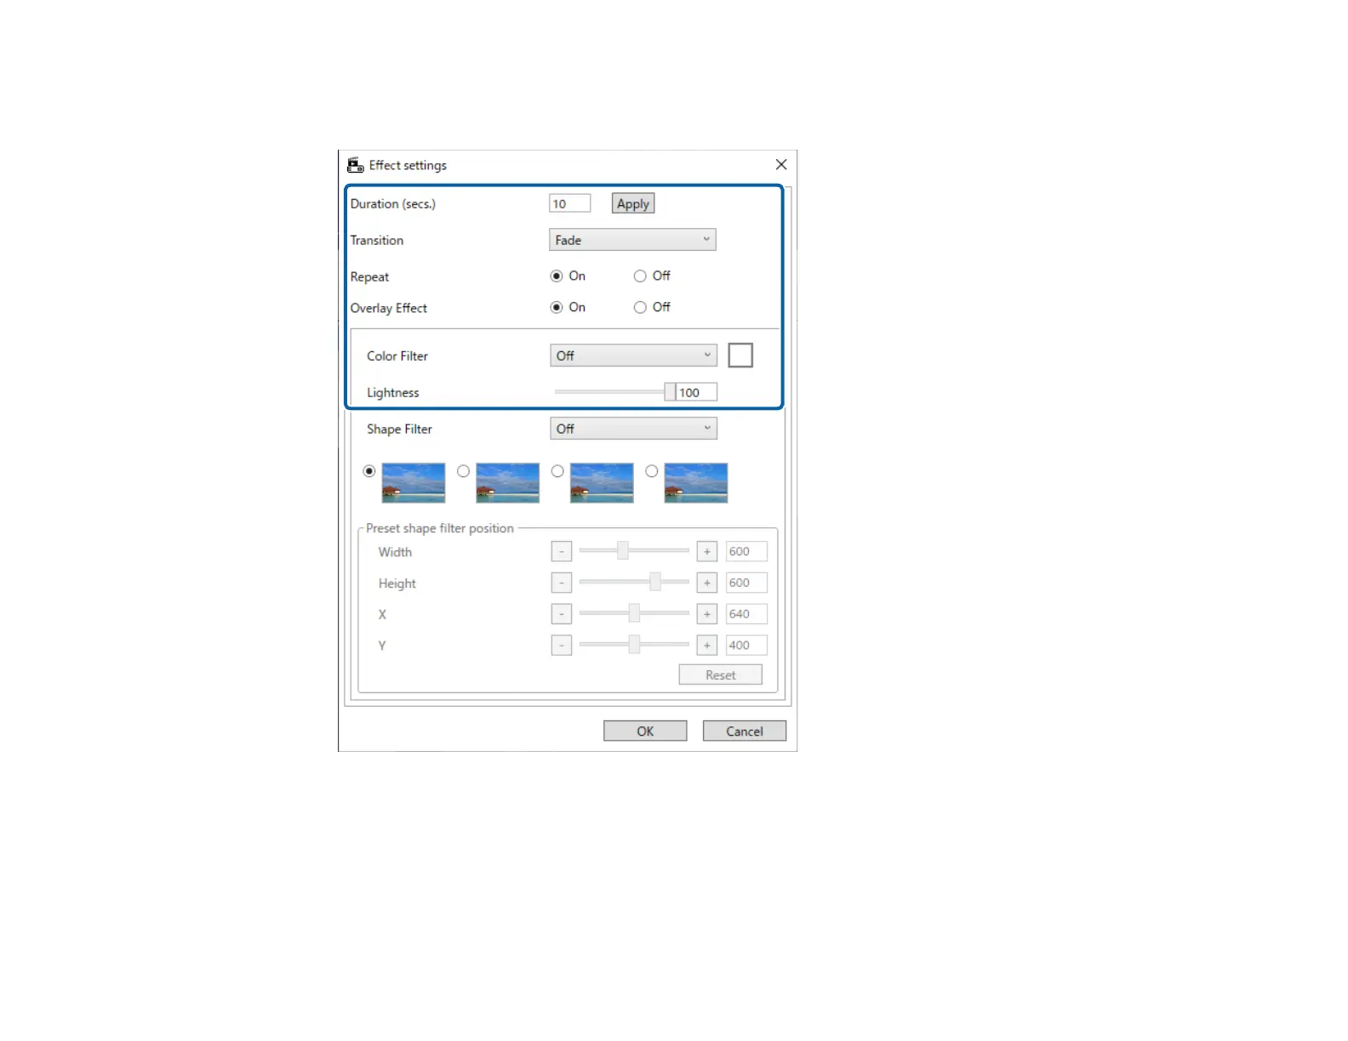This screenshot has width=1348, height=1041.
Task: Click the Lightness slider handle
Action: click(670, 392)
